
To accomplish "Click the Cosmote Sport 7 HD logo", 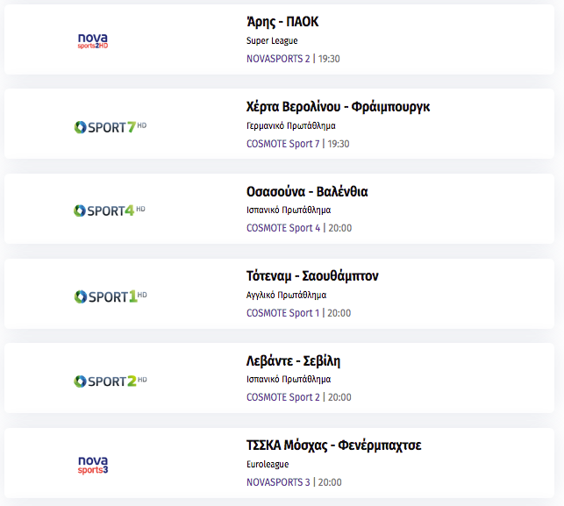I will [110, 127].
